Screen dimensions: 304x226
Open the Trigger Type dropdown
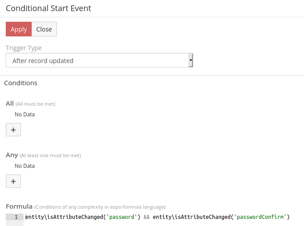98,61
